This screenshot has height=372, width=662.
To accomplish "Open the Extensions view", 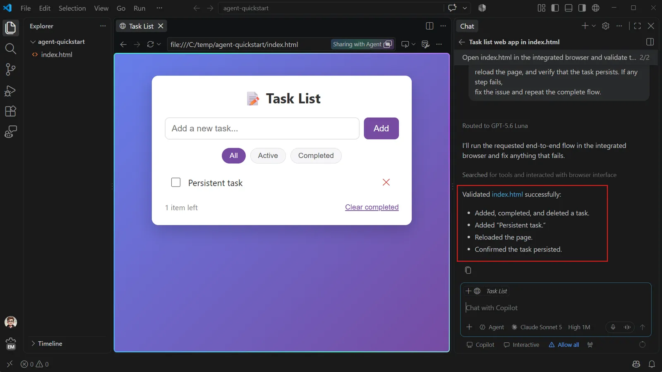I will click(10, 111).
